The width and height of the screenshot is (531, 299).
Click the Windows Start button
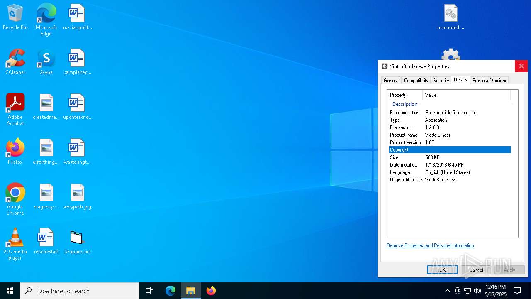pos(10,291)
